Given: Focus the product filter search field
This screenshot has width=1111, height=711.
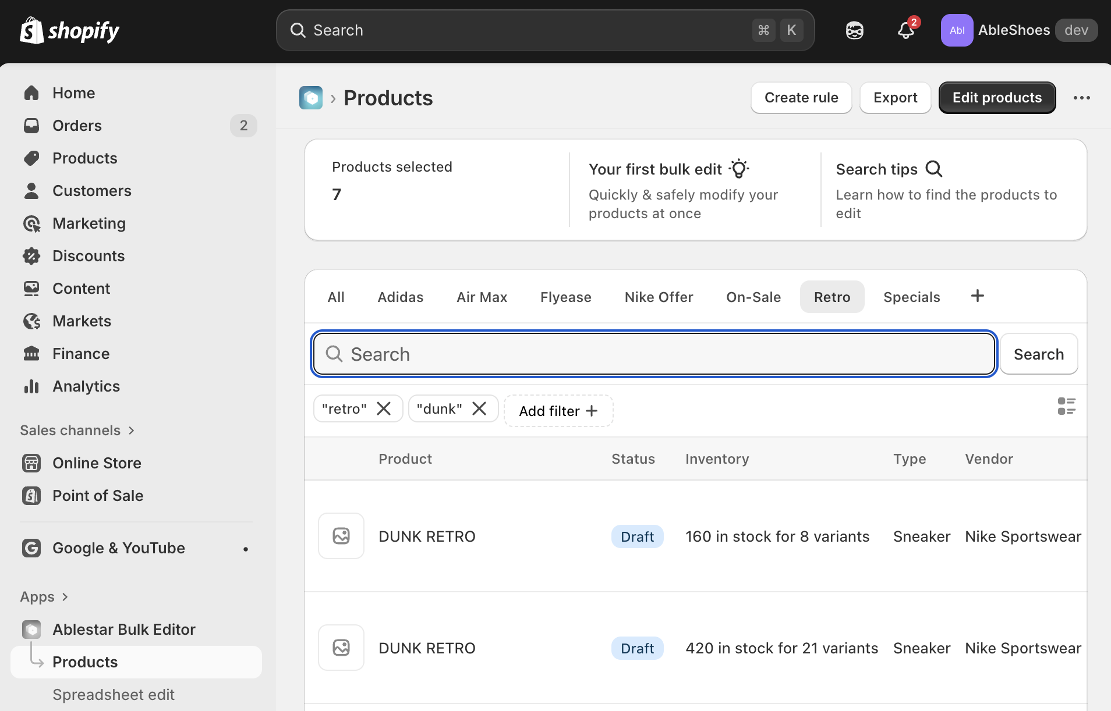Looking at the screenshot, I should point(653,354).
